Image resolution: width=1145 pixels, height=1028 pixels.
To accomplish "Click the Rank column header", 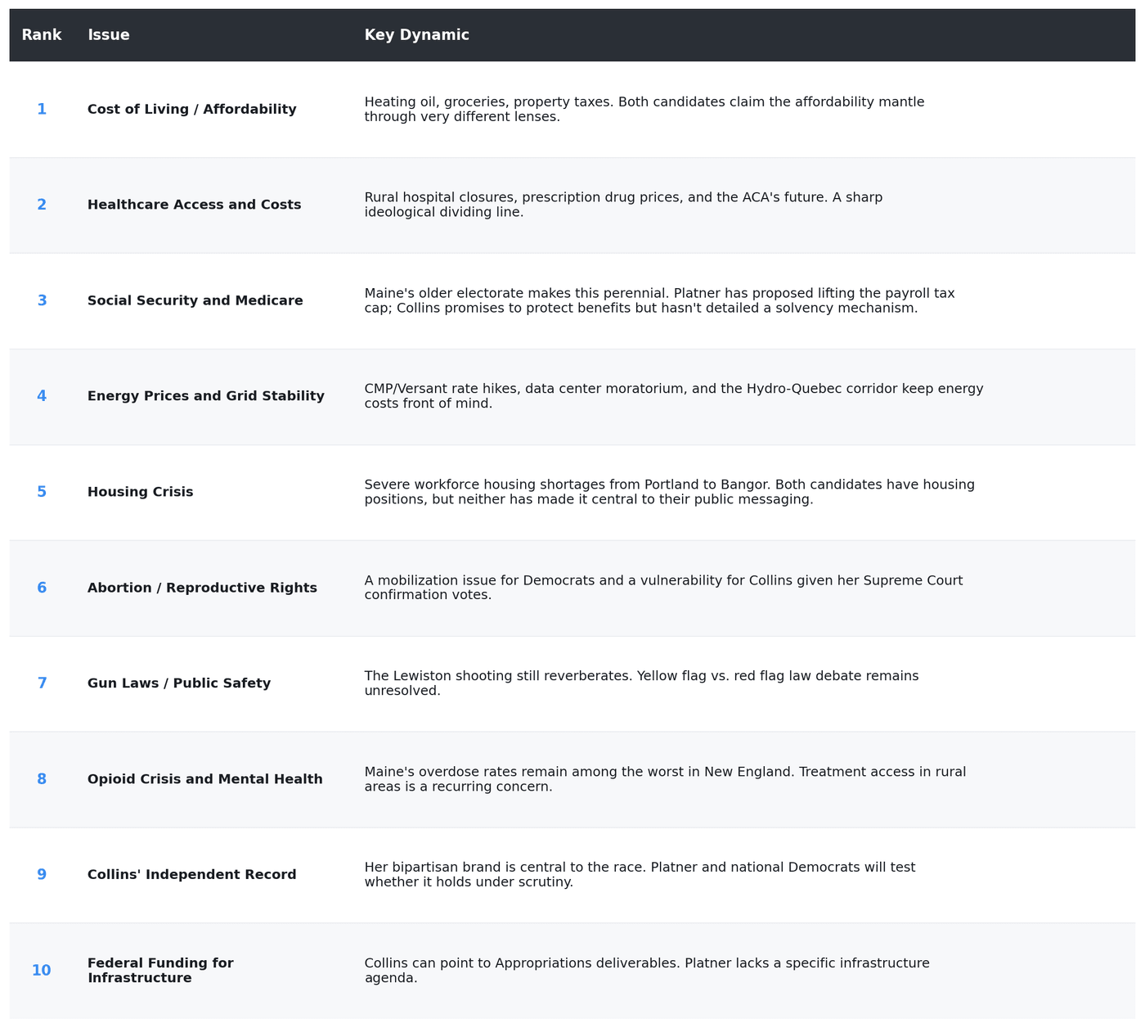I will coord(41,35).
